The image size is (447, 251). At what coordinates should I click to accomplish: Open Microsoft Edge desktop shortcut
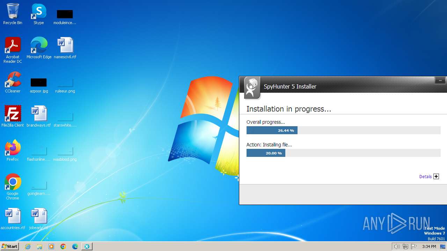pos(39,48)
